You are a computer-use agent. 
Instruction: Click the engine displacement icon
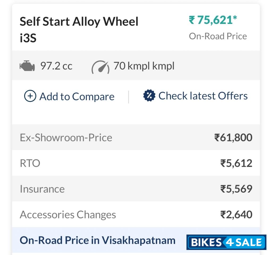coord(27,66)
